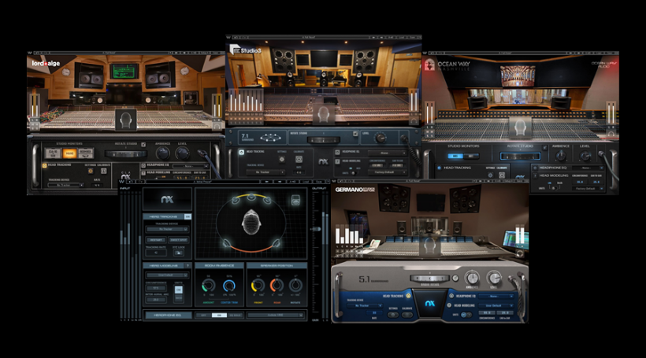The width and height of the screenshot is (646, 358).
Task: Select ON in Headphone EQ switch, Nx window
Action: click(x=219, y=316)
